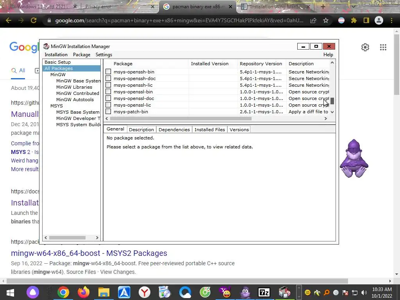This screenshot has width=400, height=300.
Task: Switch to the Installed Files tab
Action: point(210,130)
